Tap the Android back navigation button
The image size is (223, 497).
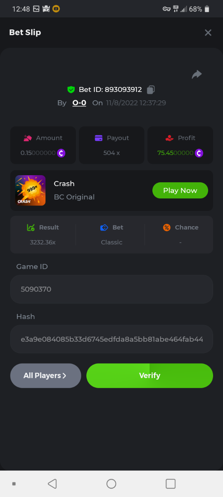coord(52,483)
